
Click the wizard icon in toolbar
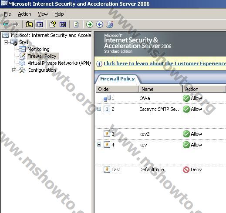click(x=110, y=24)
